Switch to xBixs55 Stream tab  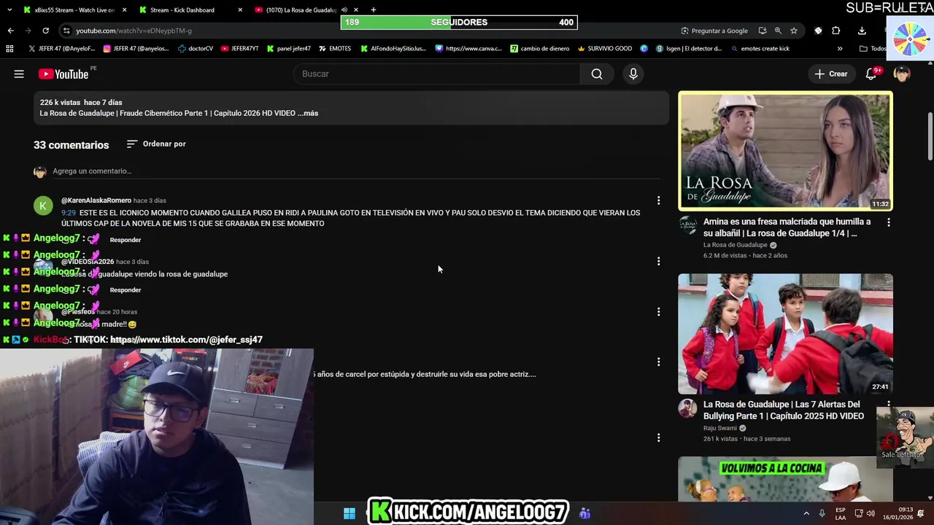coord(74,10)
